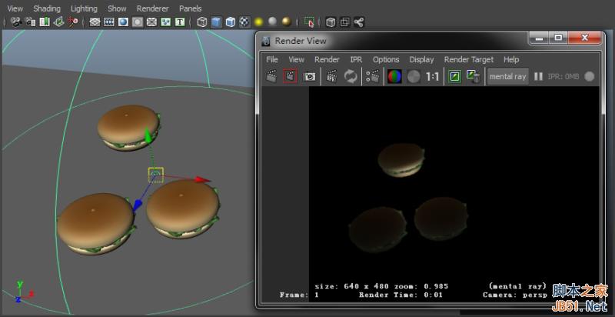Click the Remove Image trash icon
The width and height of the screenshot is (615, 317).
click(x=474, y=76)
